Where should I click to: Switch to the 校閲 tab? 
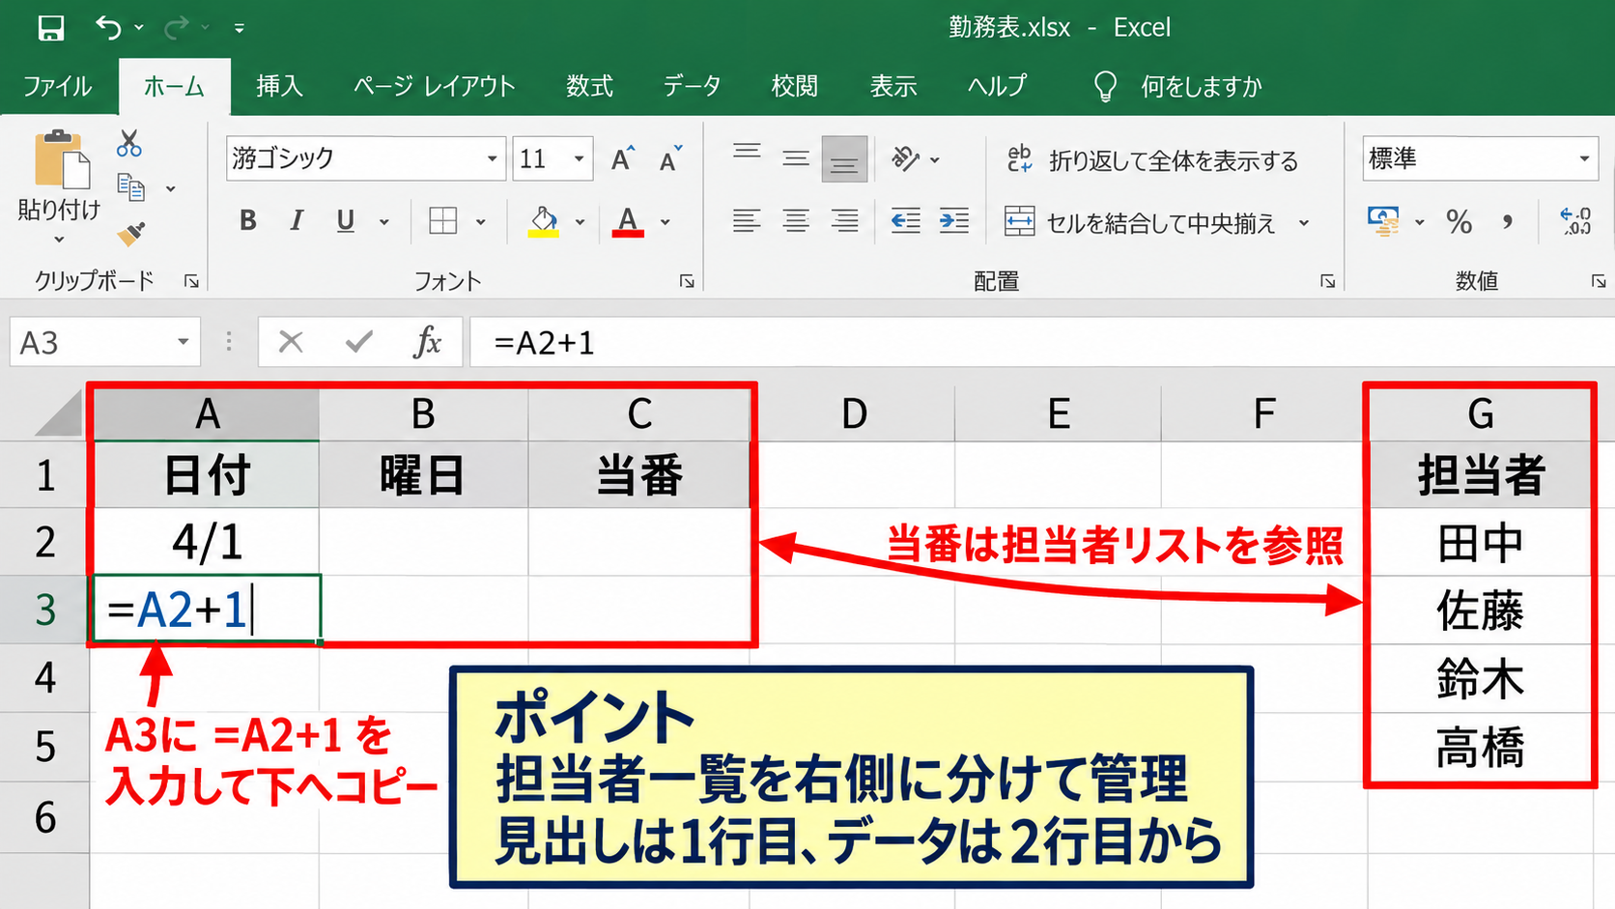(795, 86)
